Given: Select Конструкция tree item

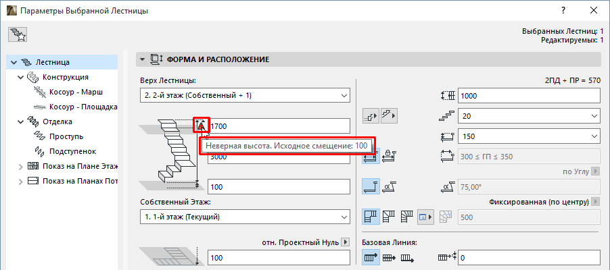Looking at the screenshot, I should tap(66, 77).
